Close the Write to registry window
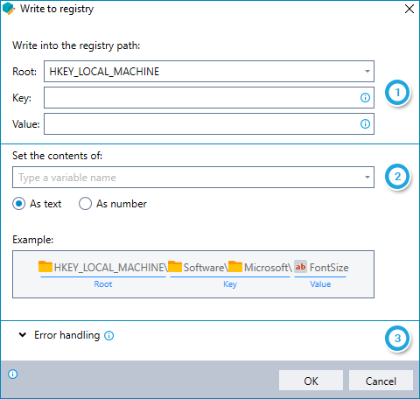The height and width of the screenshot is (399, 420). pos(409,9)
